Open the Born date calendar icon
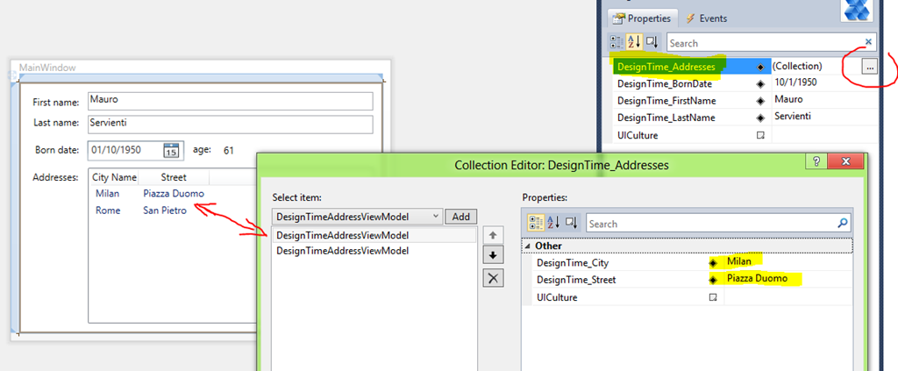 tap(171, 151)
